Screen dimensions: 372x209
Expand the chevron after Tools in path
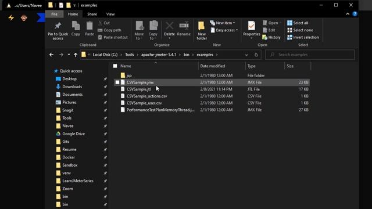point(138,55)
